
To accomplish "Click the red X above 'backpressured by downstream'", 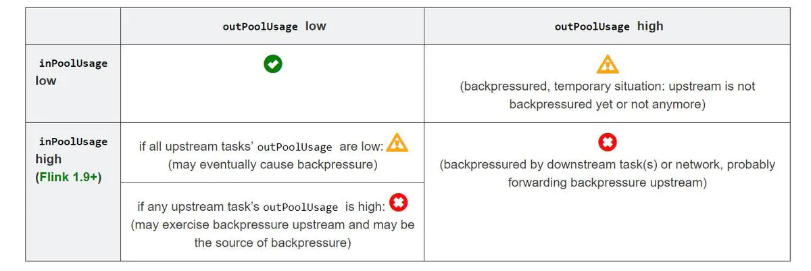I will pyautogui.click(x=607, y=142).
